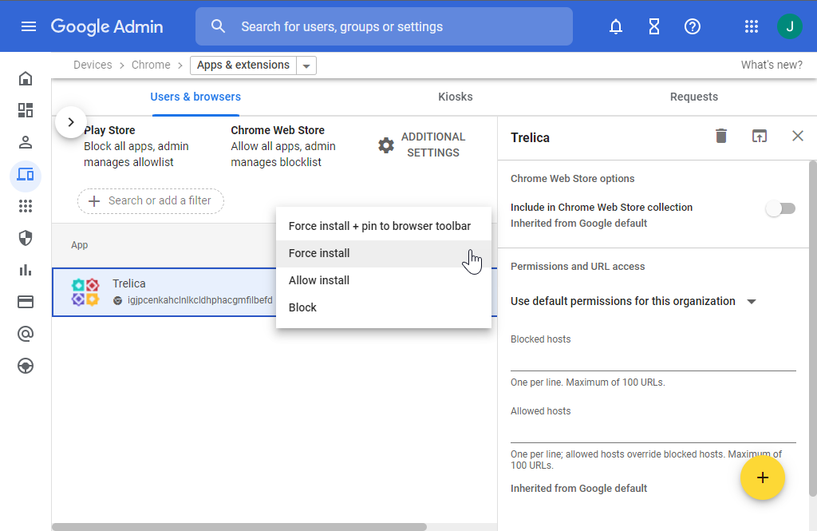This screenshot has height=531, width=817.
Task: Click the Trelica app name in list
Action: [128, 283]
